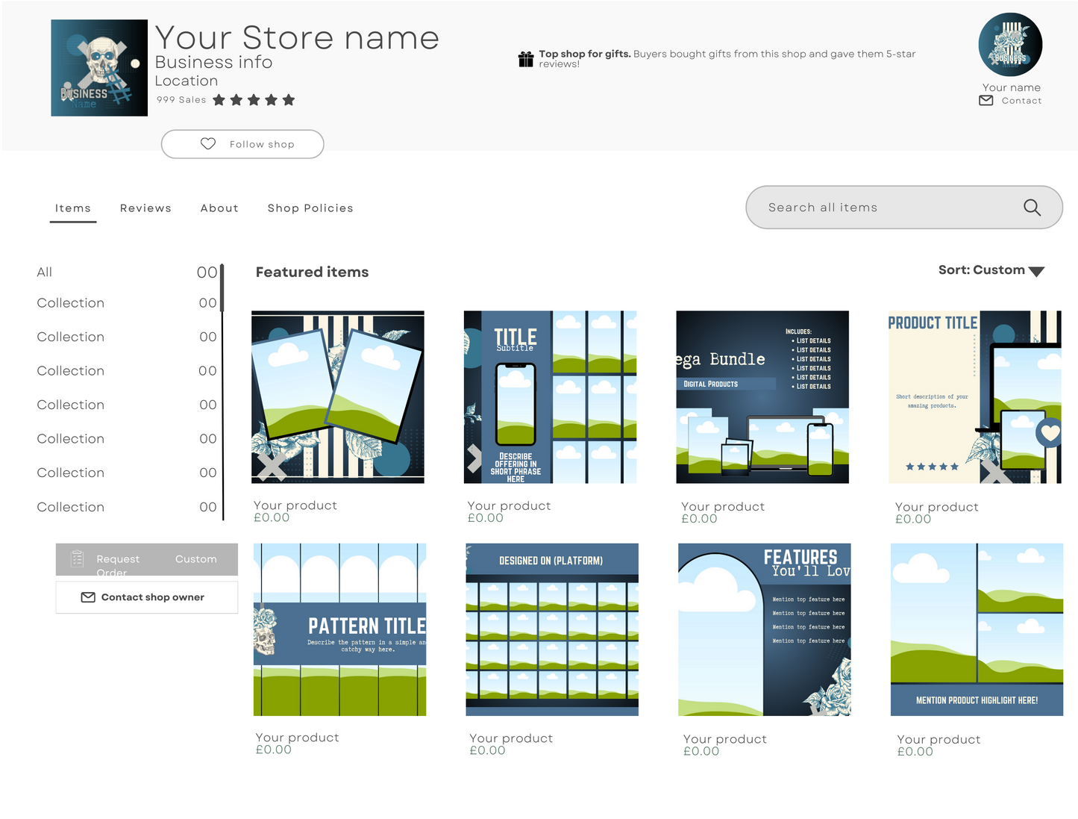Select the All category in sidebar
The width and height of the screenshot is (1078, 819).
click(x=45, y=273)
